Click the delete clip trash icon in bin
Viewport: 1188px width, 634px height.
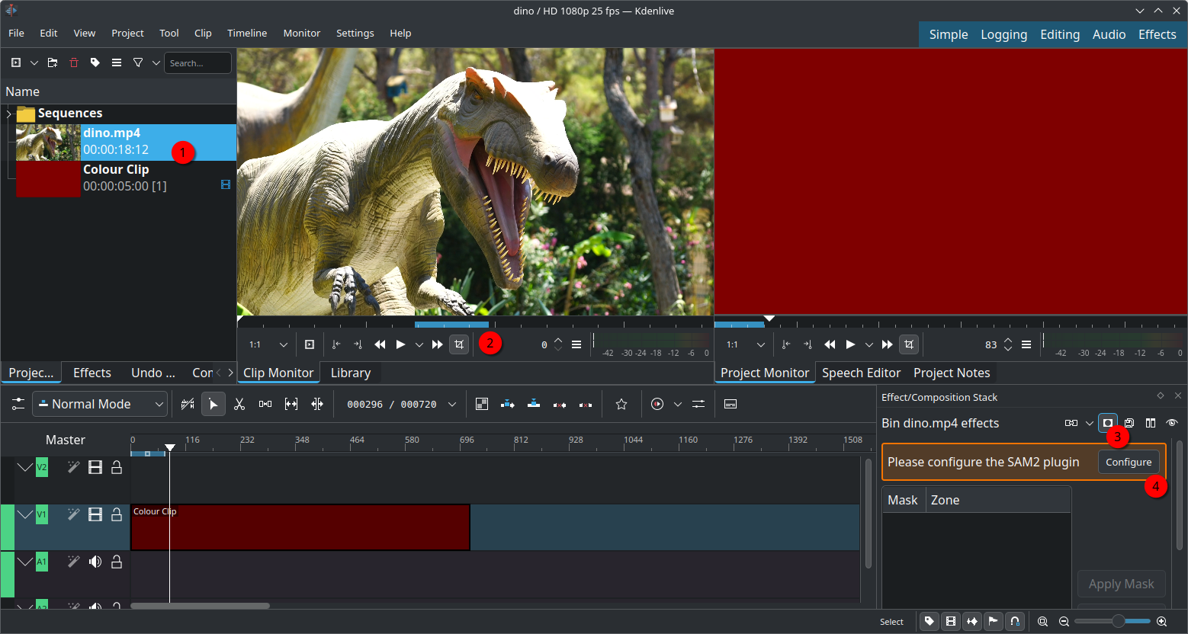coord(74,63)
